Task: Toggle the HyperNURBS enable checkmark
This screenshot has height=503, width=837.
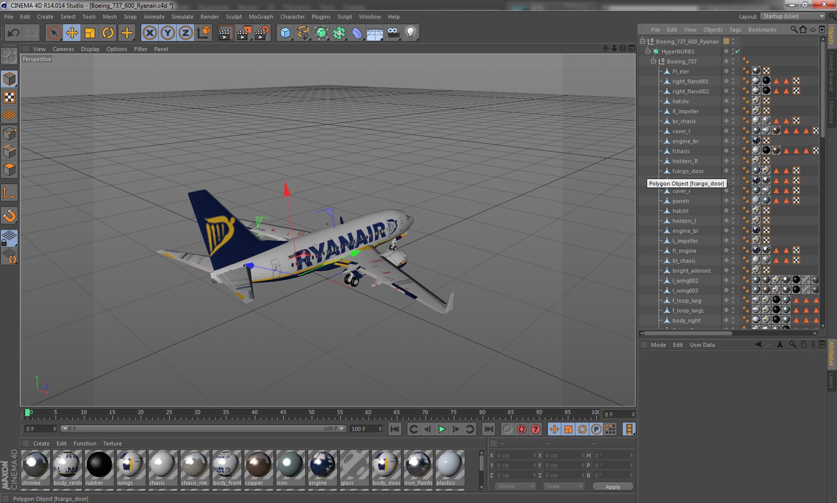Action: coord(738,51)
